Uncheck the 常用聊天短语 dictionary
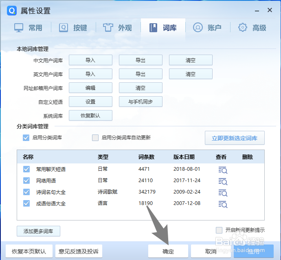281x260 pixels. coord(26,169)
